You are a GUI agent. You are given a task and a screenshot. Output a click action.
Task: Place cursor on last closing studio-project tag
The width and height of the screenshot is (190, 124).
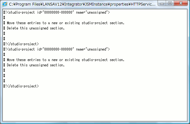pos(21,86)
